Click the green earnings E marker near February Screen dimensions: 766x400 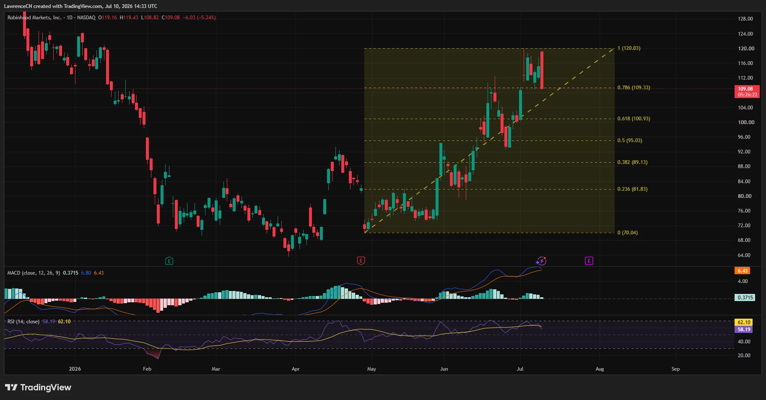(x=169, y=261)
